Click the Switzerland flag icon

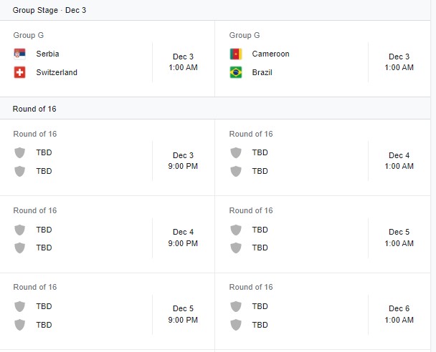[19, 72]
